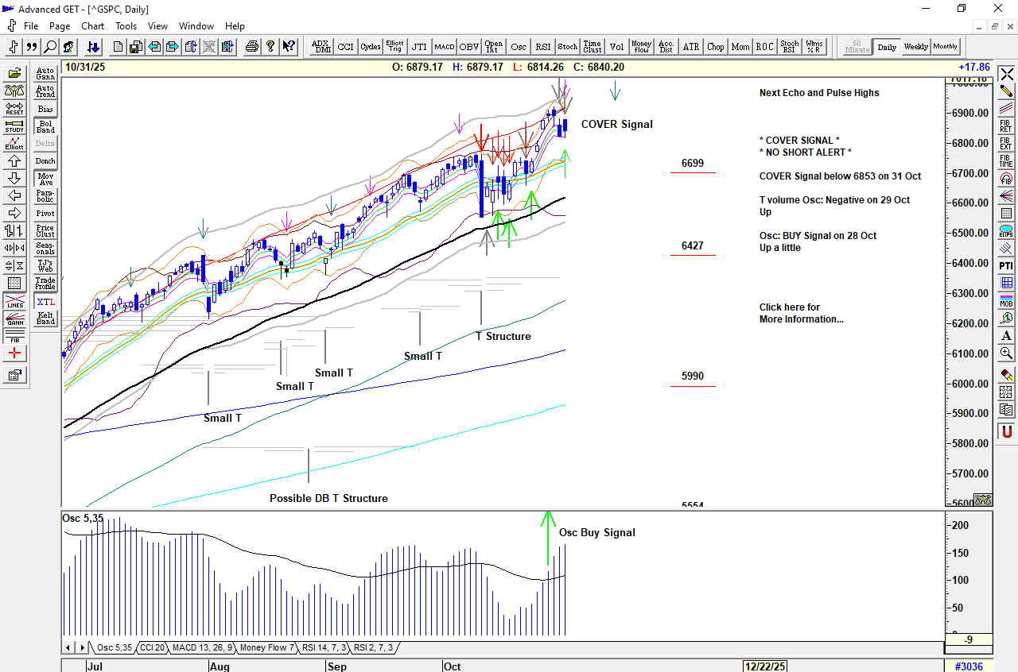Switch chart to Weekly timeframe

[915, 47]
